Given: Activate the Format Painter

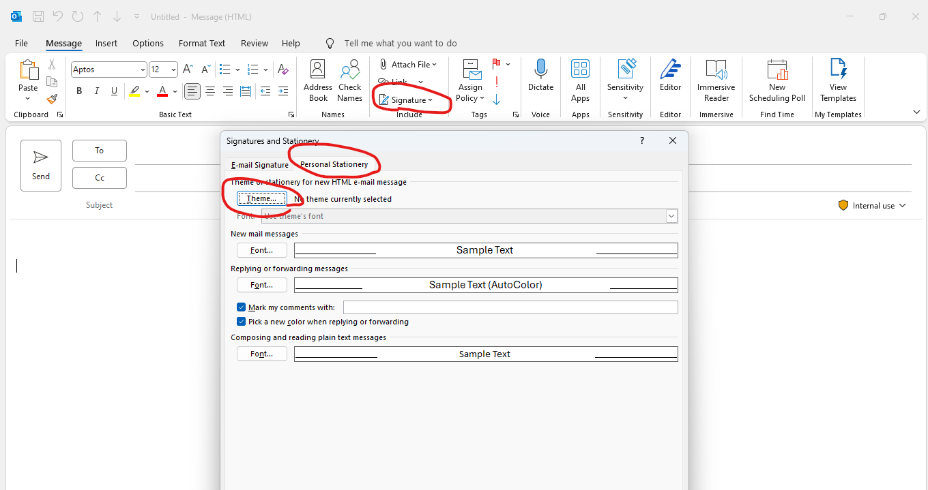Looking at the screenshot, I should coord(51,99).
